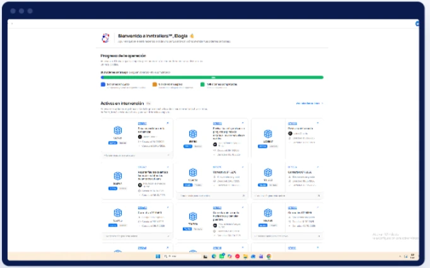Open top-middle card via its corner arrow icon

(243, 123)
